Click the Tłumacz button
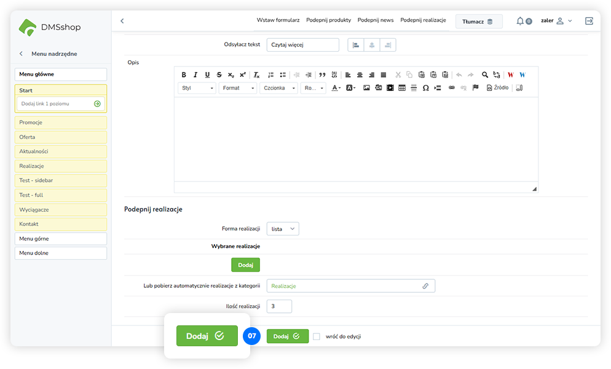Viewport: 611px width, 369px height. tap(478, 22)
